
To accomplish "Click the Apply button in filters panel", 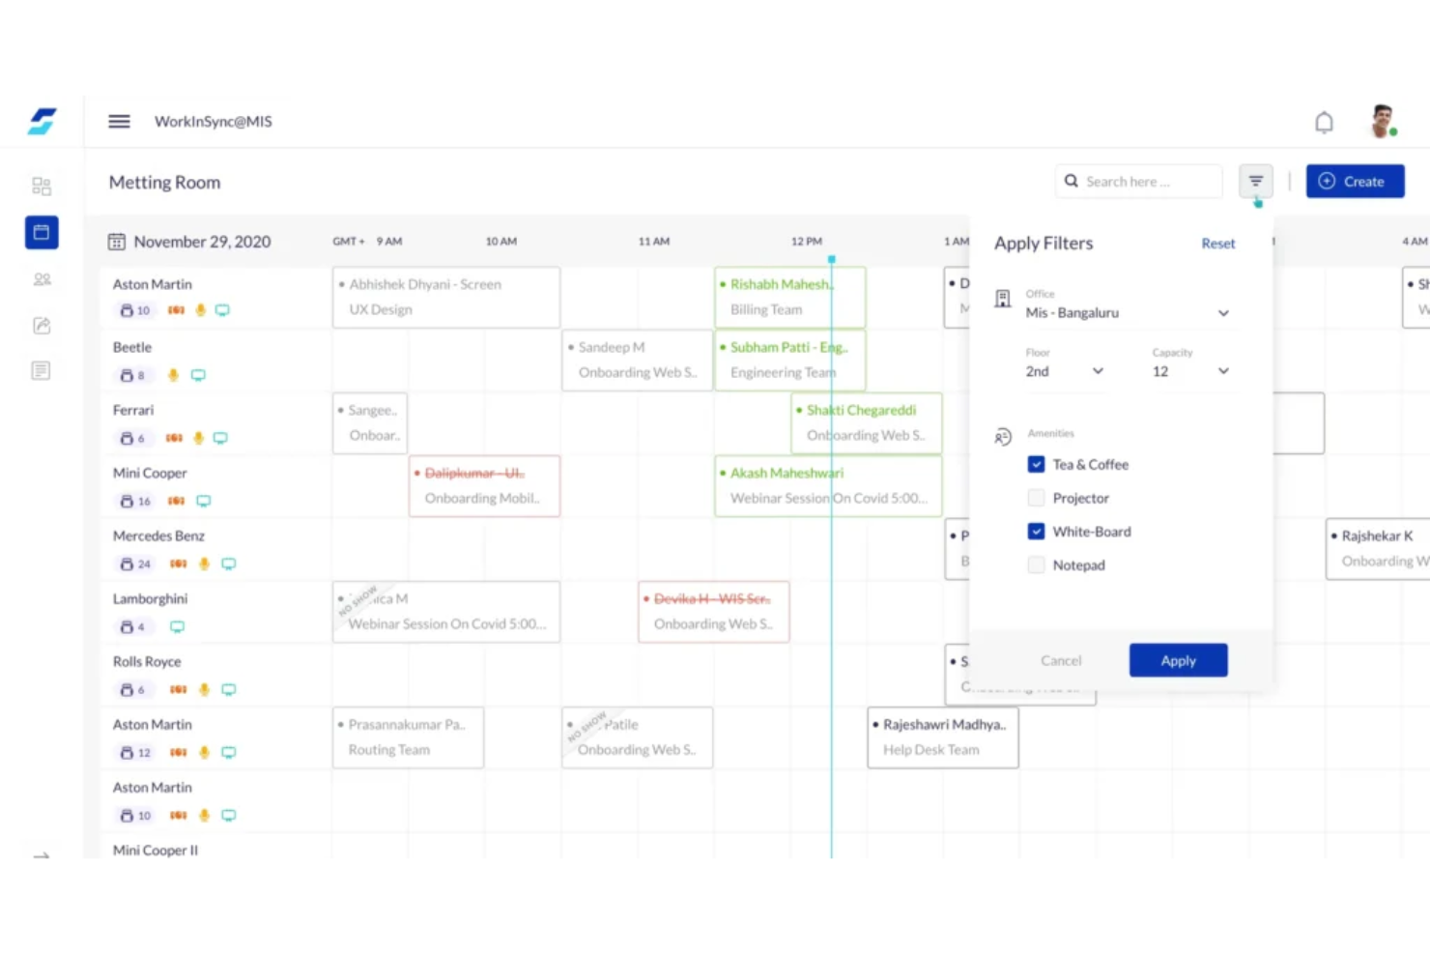I will 1178,660.
